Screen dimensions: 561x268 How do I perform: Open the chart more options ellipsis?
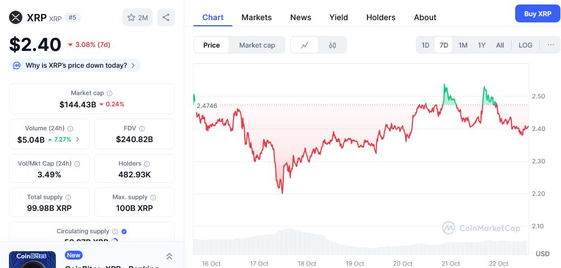click(x=551, y=45)
